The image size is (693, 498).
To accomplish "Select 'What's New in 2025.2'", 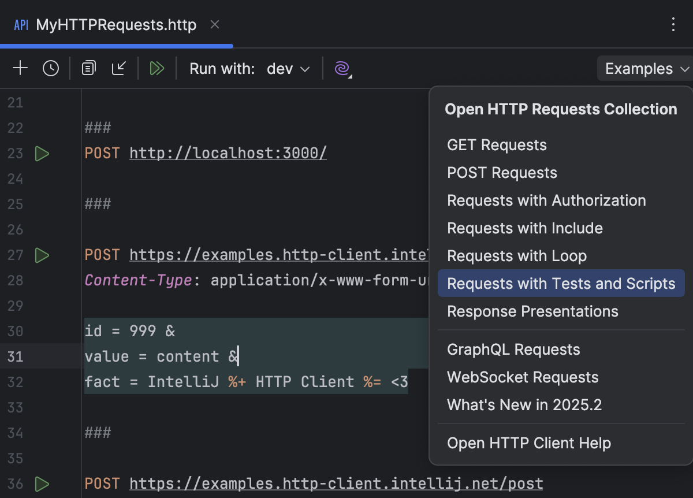I will (524, 404).
